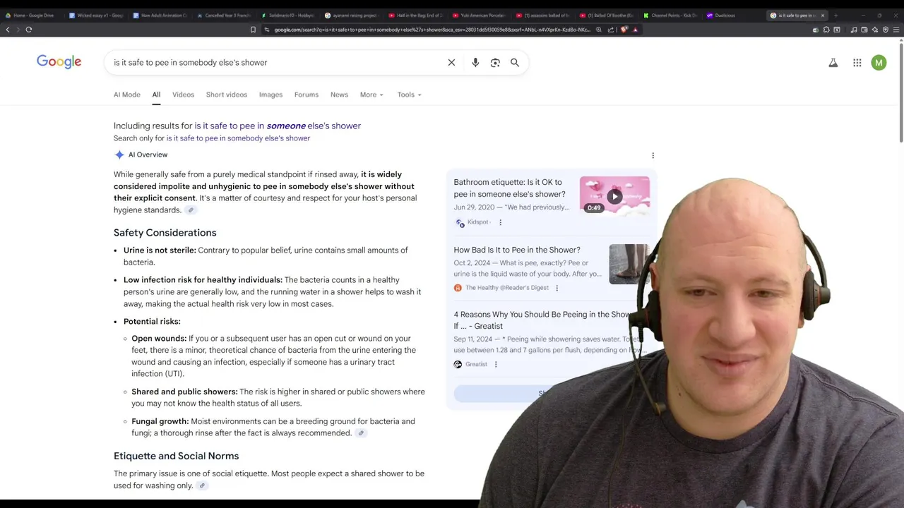Open Kidspot result three-dot menu
This screenshot has width=904, height=508.
(x=501, y=222)
